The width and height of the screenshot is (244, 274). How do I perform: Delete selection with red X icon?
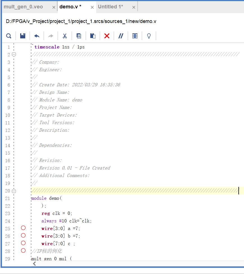(107, 36)
